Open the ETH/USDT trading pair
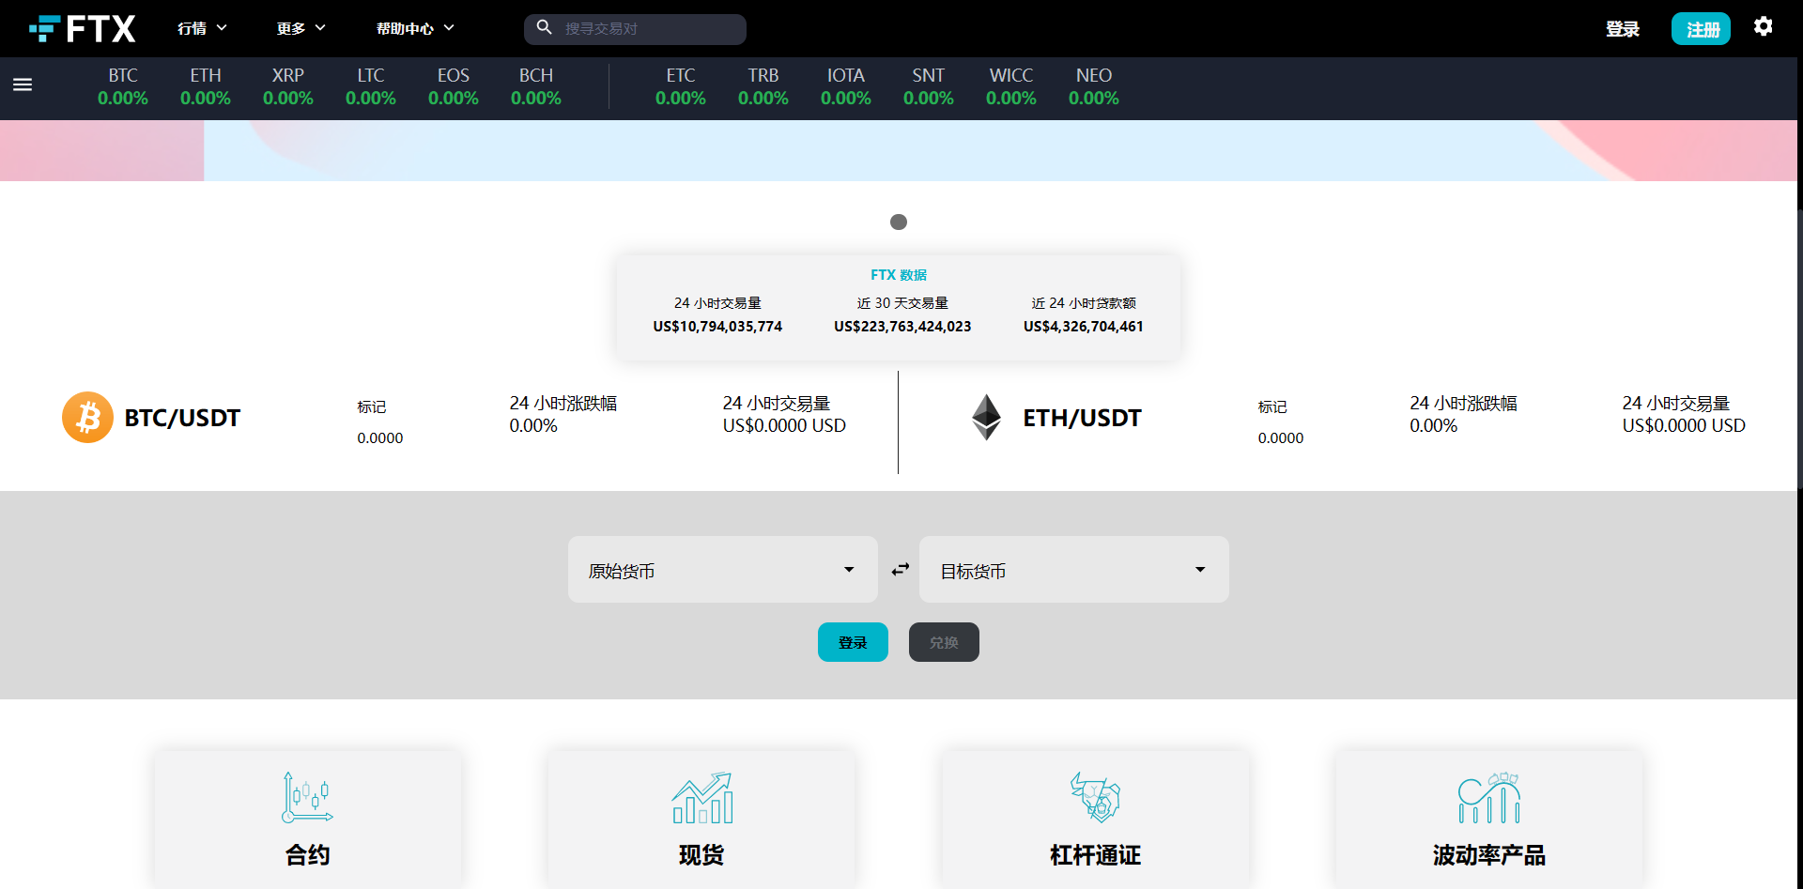This screenshot has height=889, width=1803. [x=1082, y=418]
